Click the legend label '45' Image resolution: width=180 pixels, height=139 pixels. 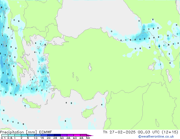tap(81, 138)
